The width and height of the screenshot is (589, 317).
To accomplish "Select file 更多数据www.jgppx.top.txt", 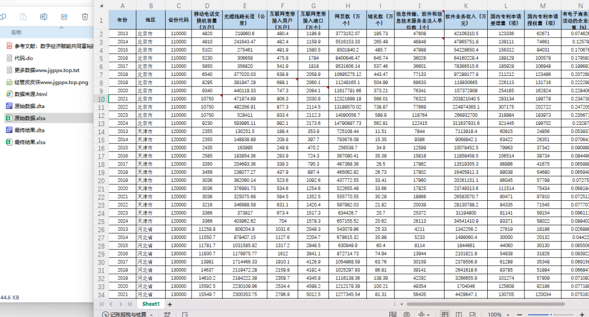I will tap(47, 70).
